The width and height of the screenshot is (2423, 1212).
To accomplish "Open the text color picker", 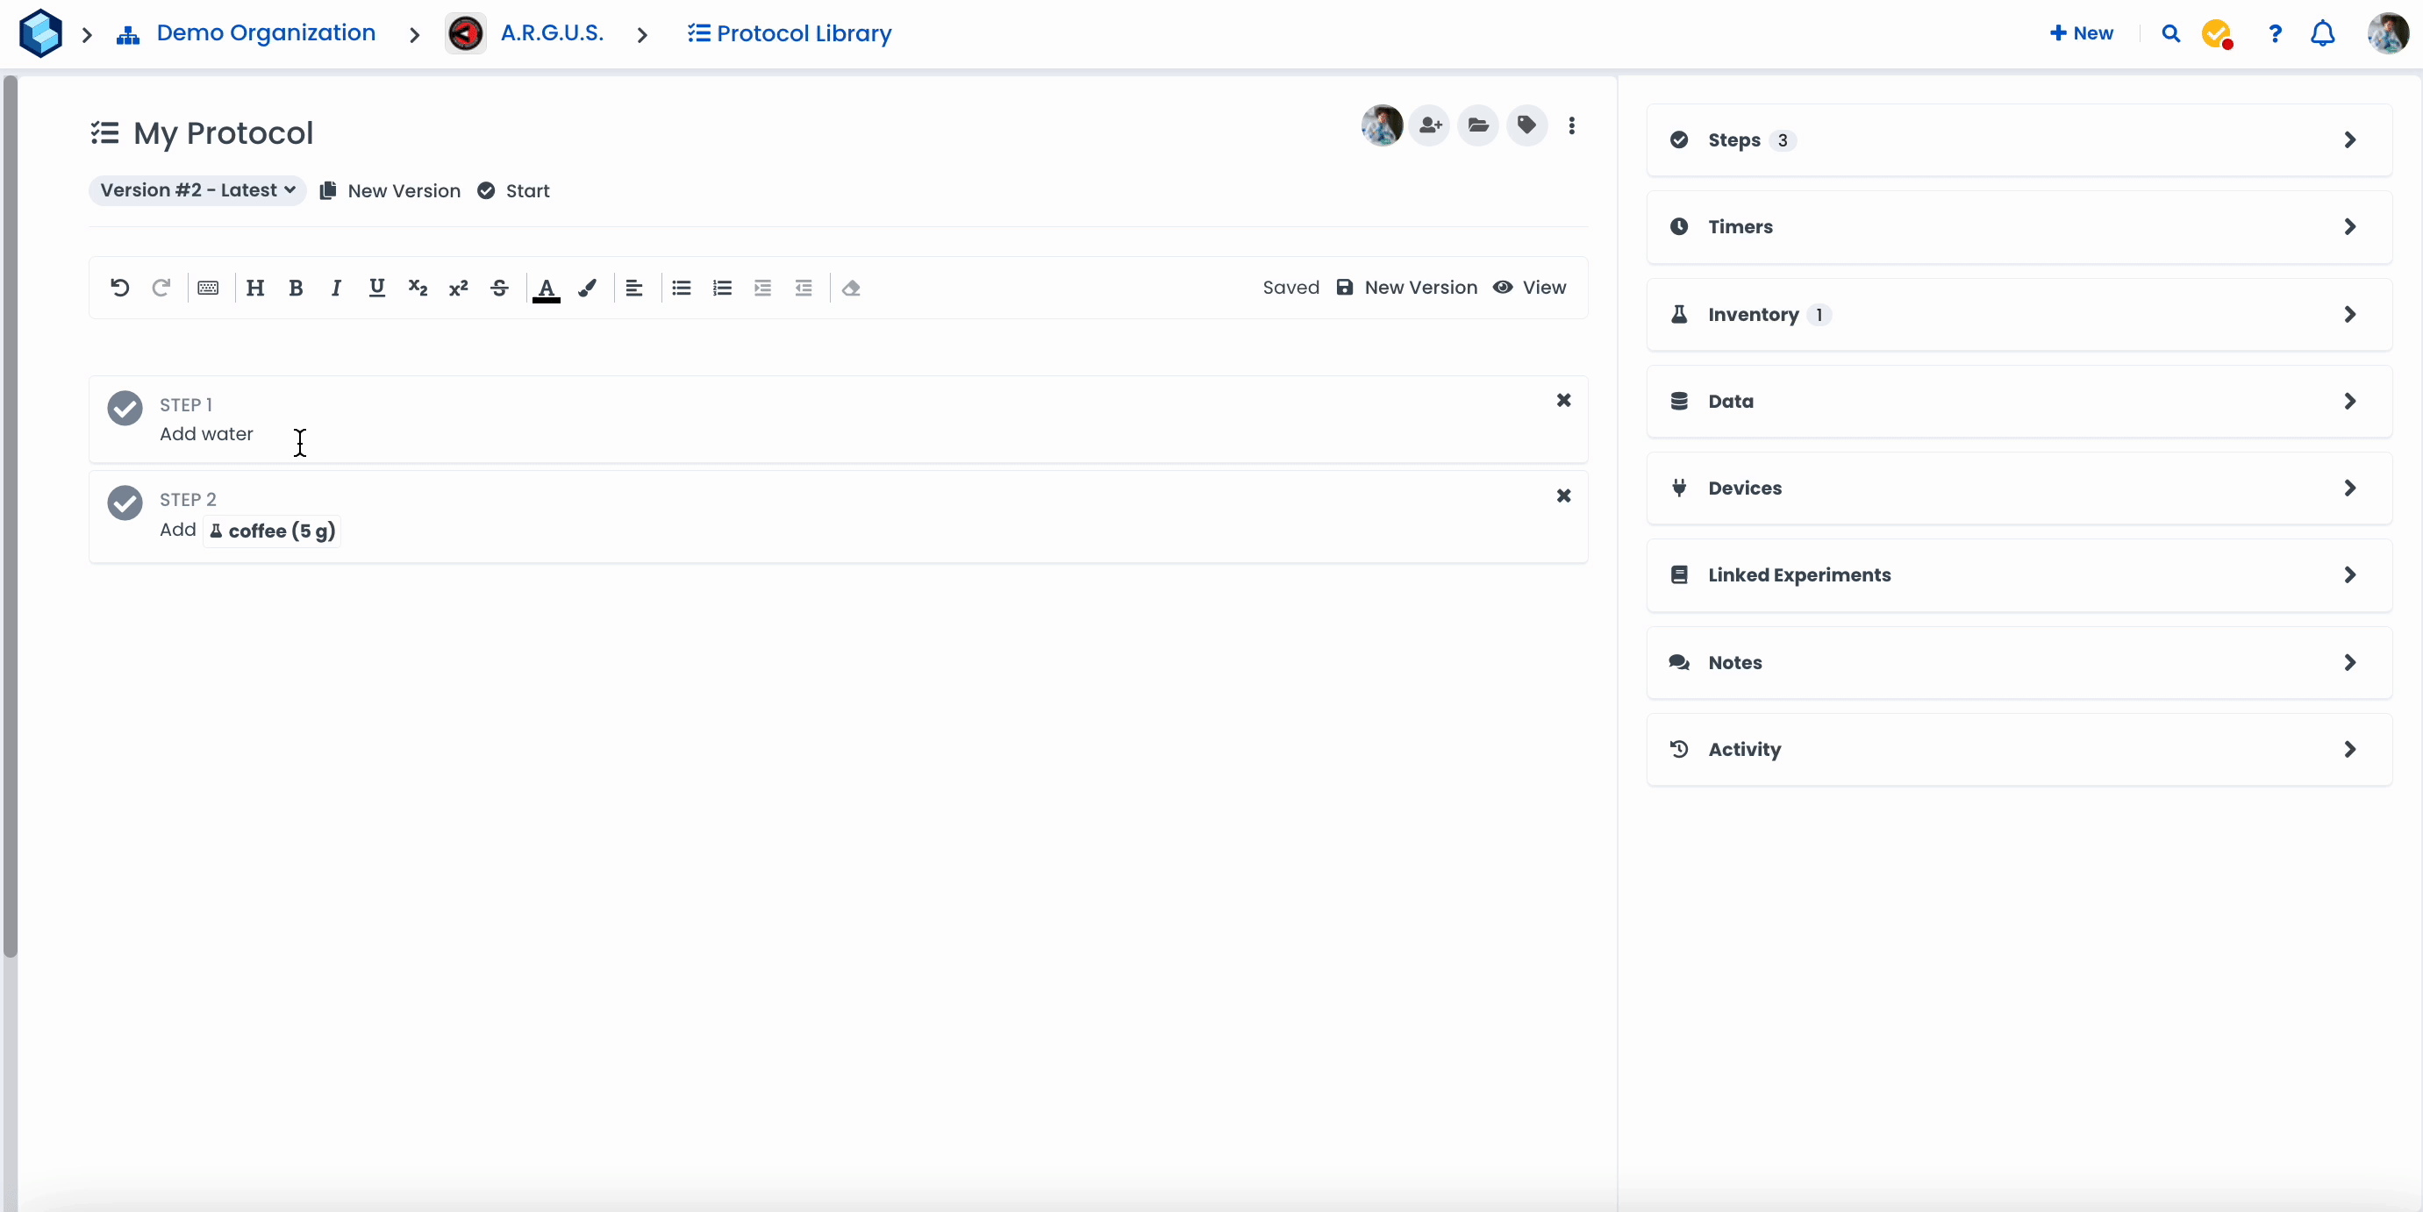I will pos(547,288).
